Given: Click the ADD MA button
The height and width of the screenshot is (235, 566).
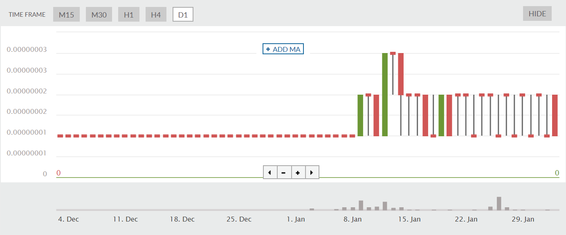Looking at the screenshot, I should tap(283, 49).
